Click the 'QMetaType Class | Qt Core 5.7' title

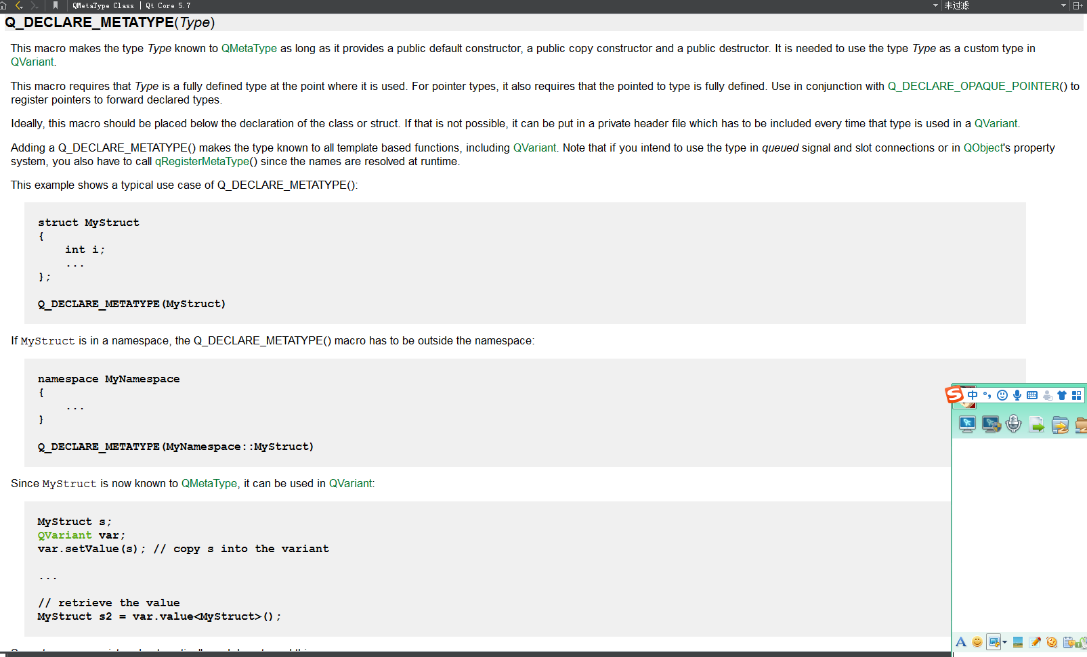tap(132, 5)
